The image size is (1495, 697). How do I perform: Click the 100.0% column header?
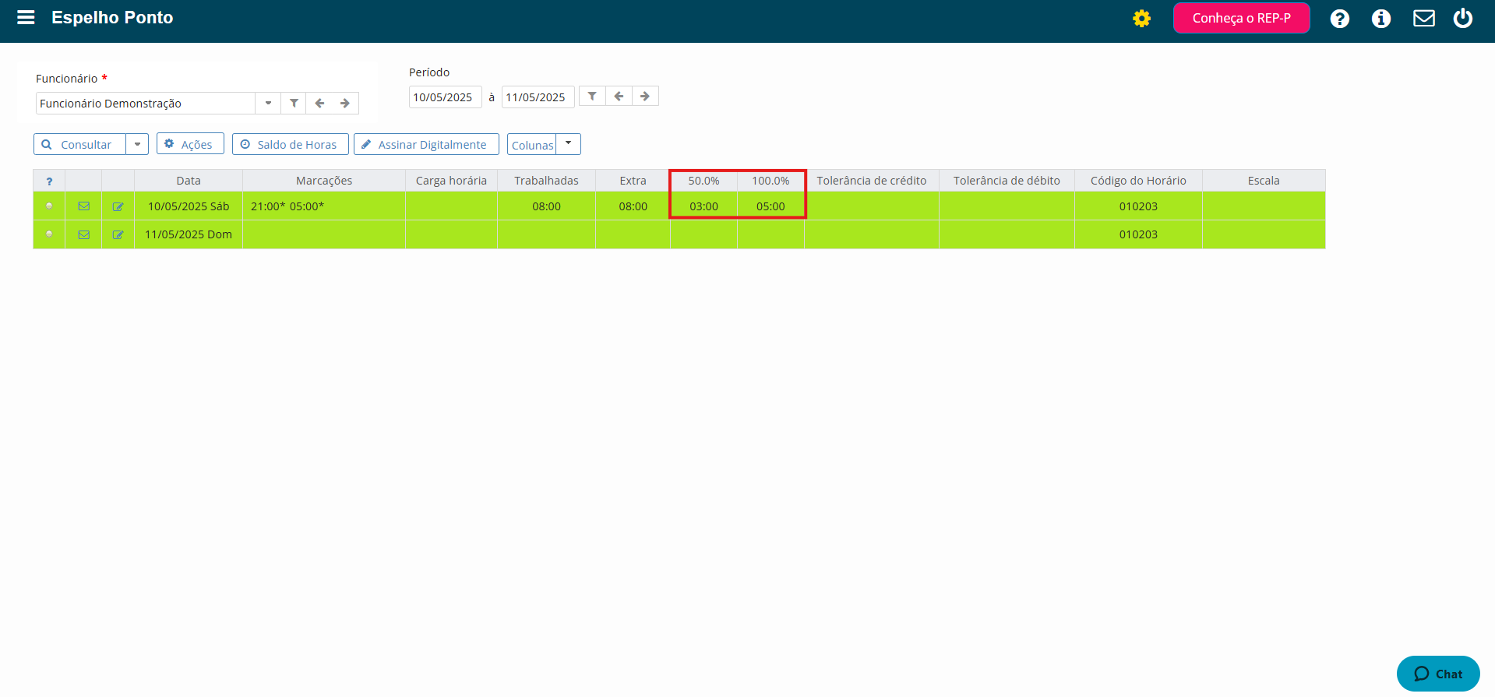coord(770,181)
